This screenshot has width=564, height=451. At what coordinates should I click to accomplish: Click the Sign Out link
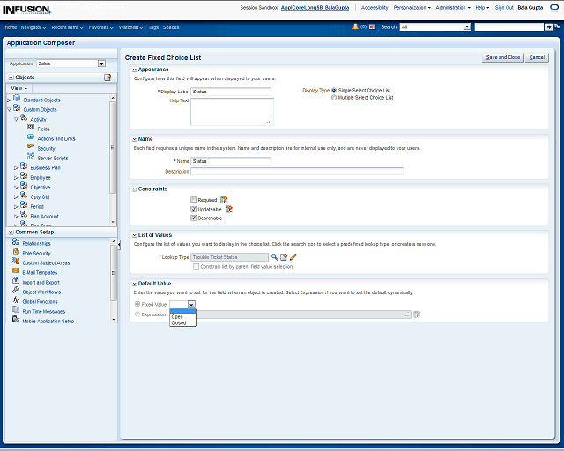coord(504,7)
